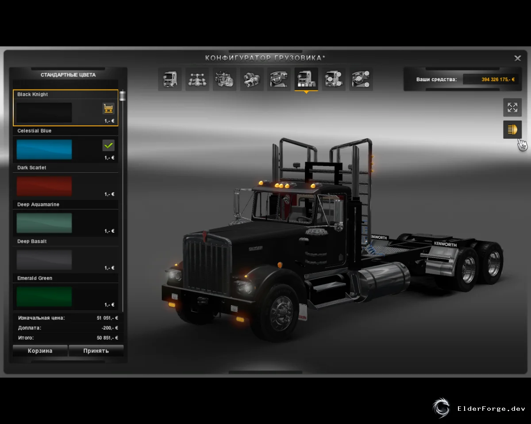Click the Изначальная цена label
Viewport: 531px width, 424px height.
click(41, 318)
